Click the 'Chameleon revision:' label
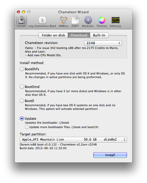Image resolution: width=147 pixels, height=183 pixels. (x=42, y=43)
